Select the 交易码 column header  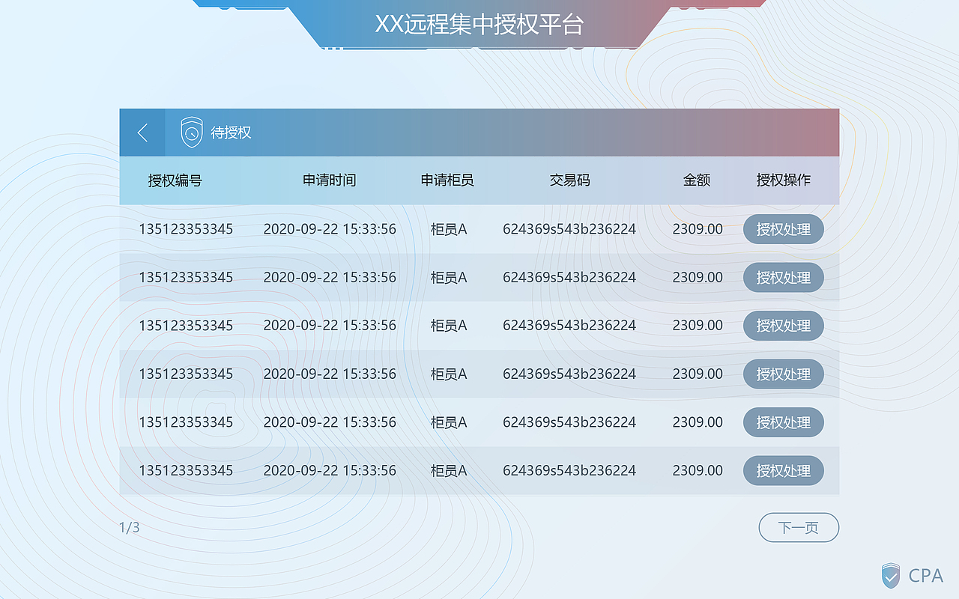point(569,180)
